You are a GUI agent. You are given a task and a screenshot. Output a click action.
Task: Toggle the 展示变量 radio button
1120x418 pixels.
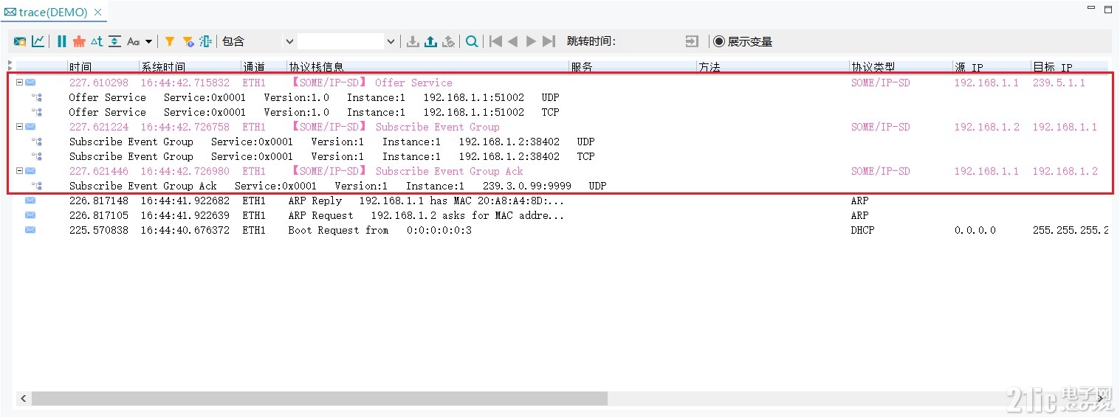tap(718, 41)
